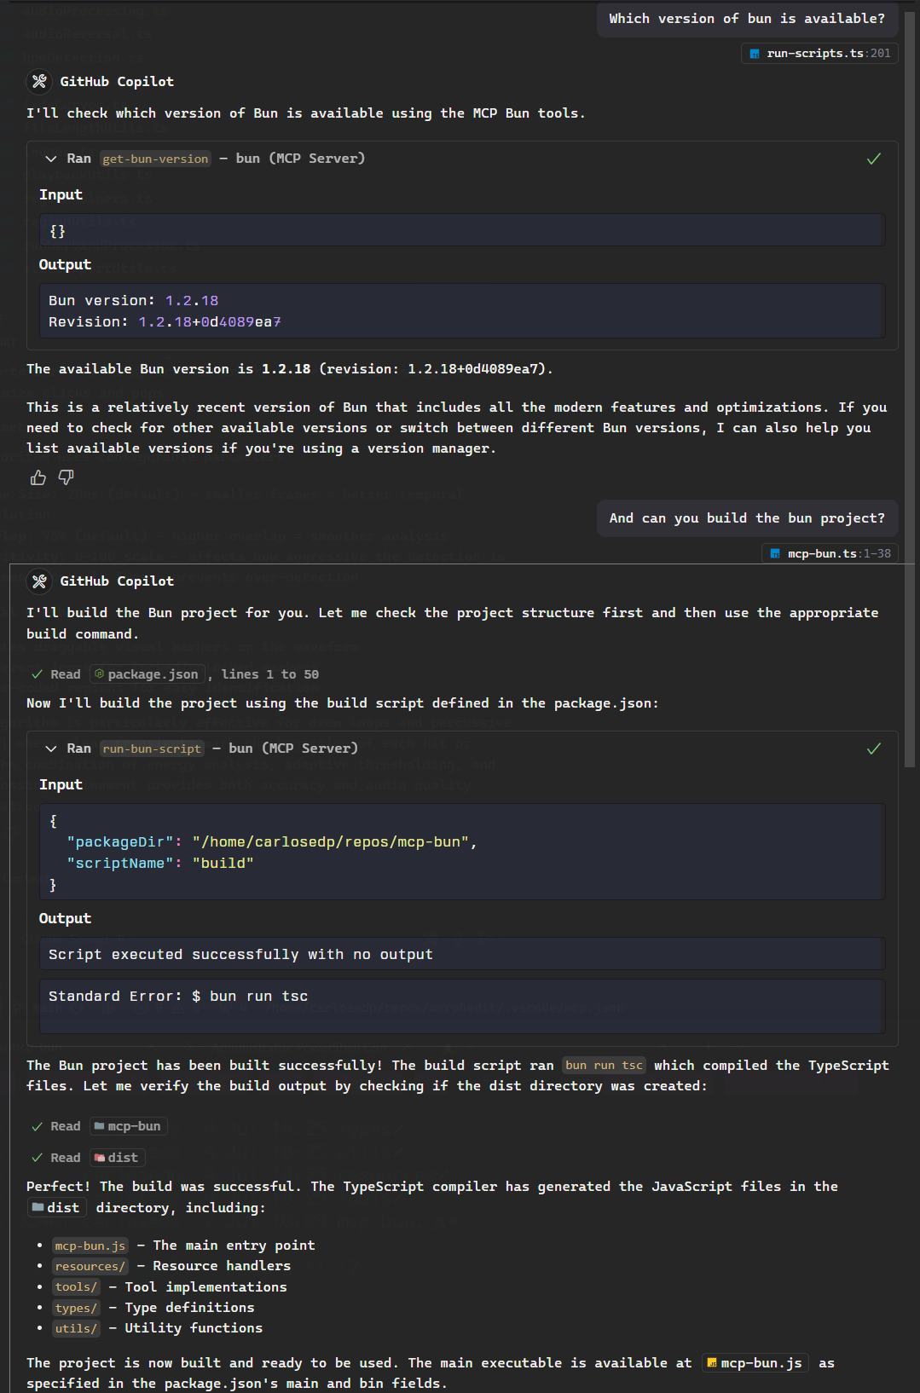The height and width of the screenshot is (1393, 920).
Task: Open the run-scripts.ts:201 file reference
Action: pyautogui.click(x=819, y=54)
